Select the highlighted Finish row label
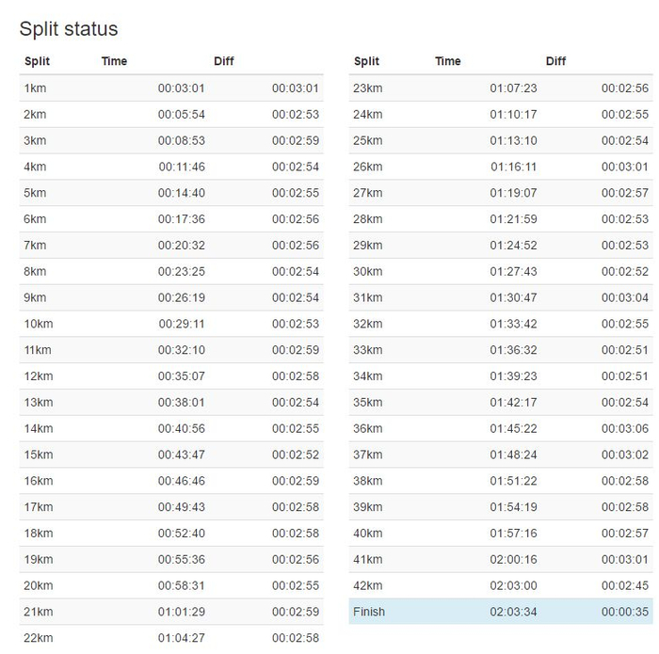 click(x=369, y=612)
